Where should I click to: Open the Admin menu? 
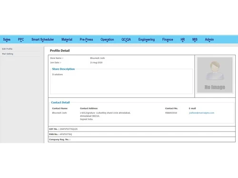pyautogui.click(x=209, y=39)
